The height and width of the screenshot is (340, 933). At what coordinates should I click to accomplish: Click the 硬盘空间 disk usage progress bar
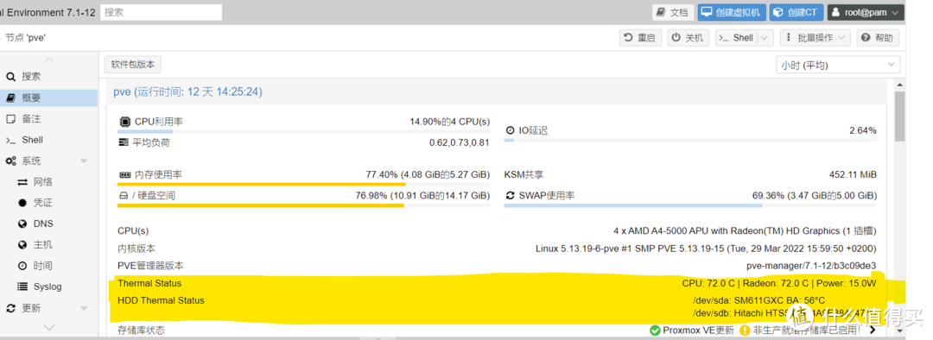pyautogui.click(x=303, y=205)
